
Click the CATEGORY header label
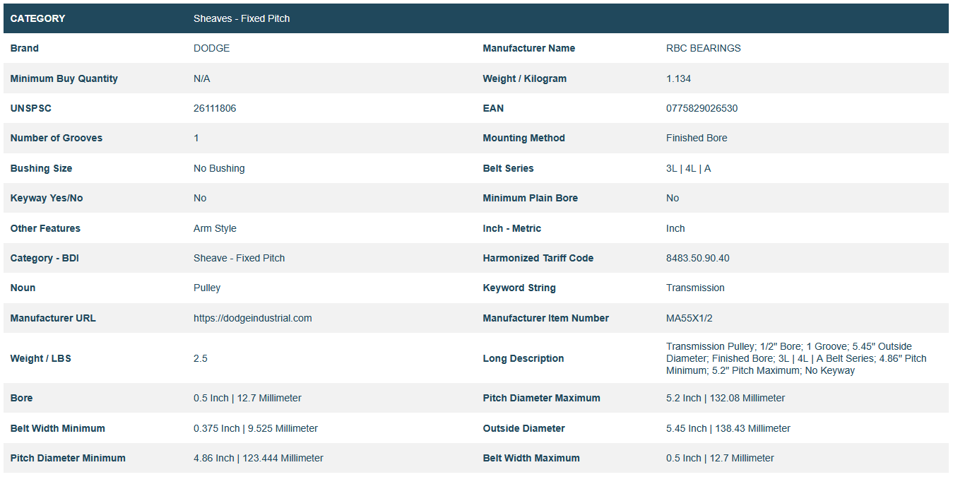click(37, 18)
